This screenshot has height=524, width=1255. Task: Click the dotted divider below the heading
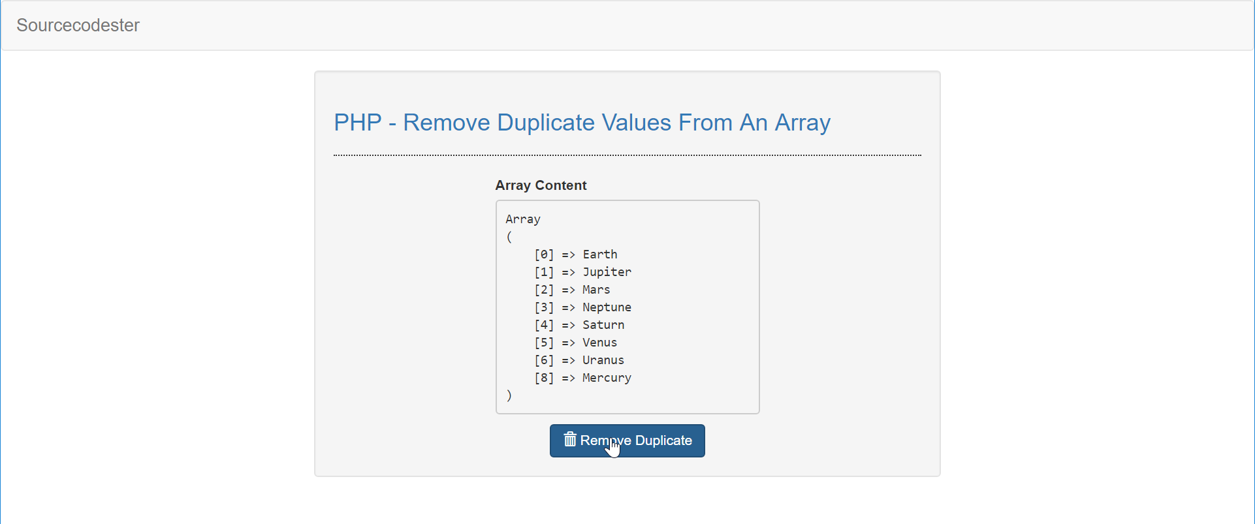click(627, 155)
